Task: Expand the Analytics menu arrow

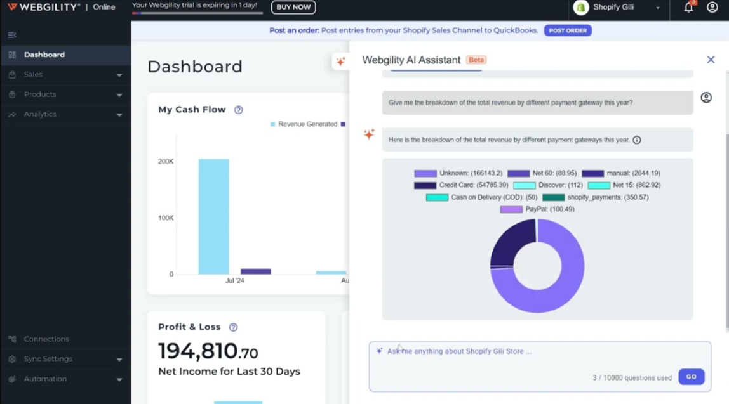Action: click(x=119, y=115)
